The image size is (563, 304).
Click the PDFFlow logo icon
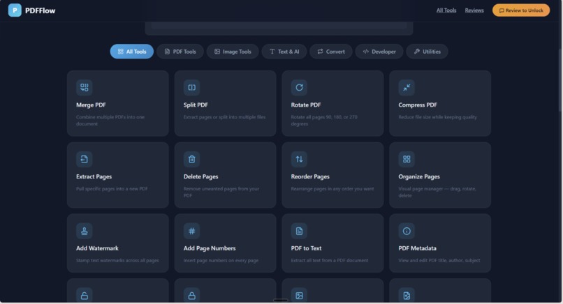click(15, 10)
